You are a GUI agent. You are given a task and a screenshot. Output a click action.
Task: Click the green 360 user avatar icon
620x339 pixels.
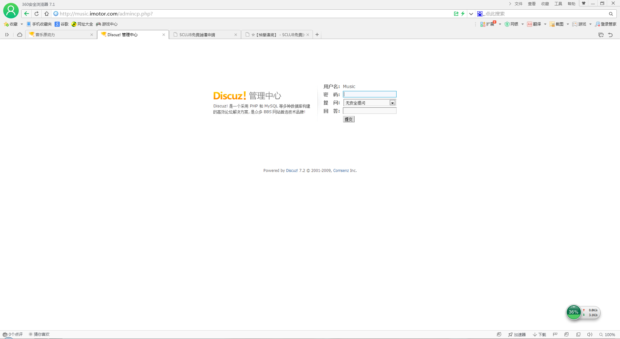(x=11, y=11)
